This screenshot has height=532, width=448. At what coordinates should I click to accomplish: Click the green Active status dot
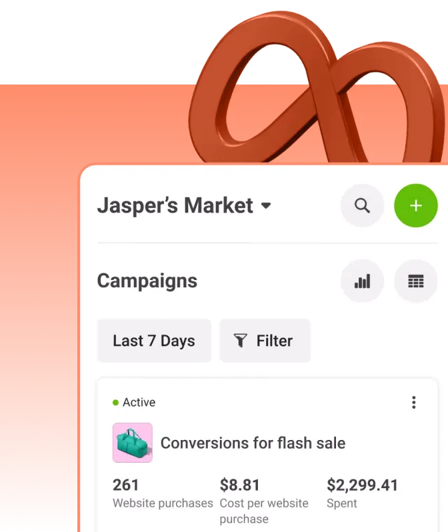coord(116,403)
